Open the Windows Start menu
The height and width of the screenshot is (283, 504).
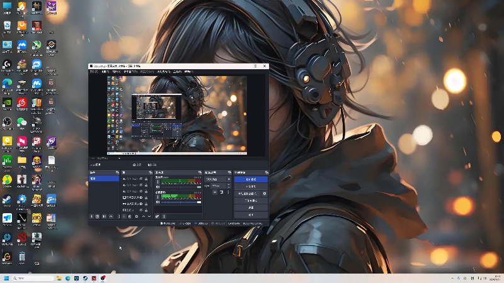coord(6,278)
